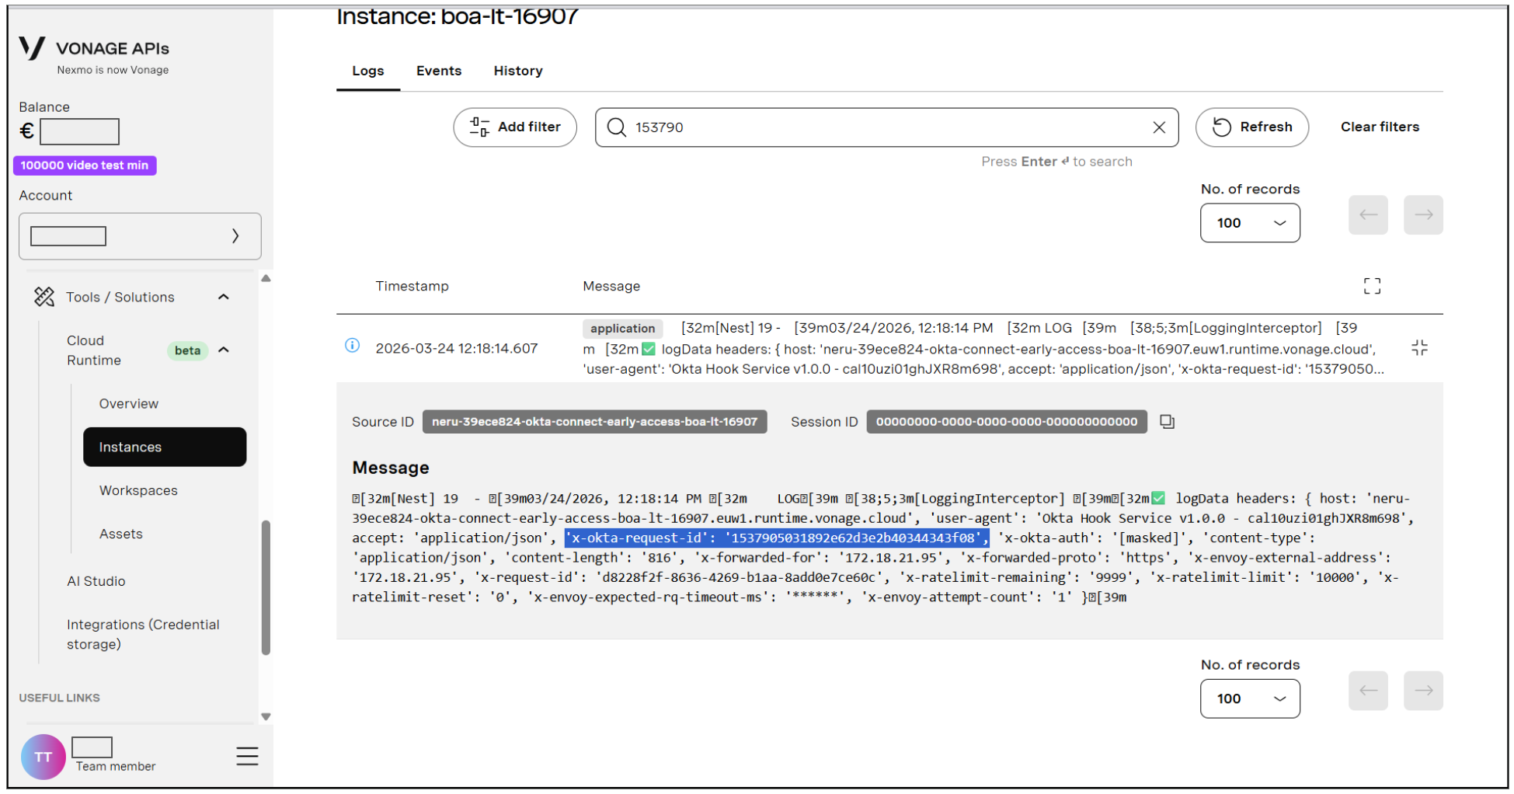Open bottom No. of records dropdown
The image size is (1514, 794).
pyautogui.click(x=1250, y=698)
